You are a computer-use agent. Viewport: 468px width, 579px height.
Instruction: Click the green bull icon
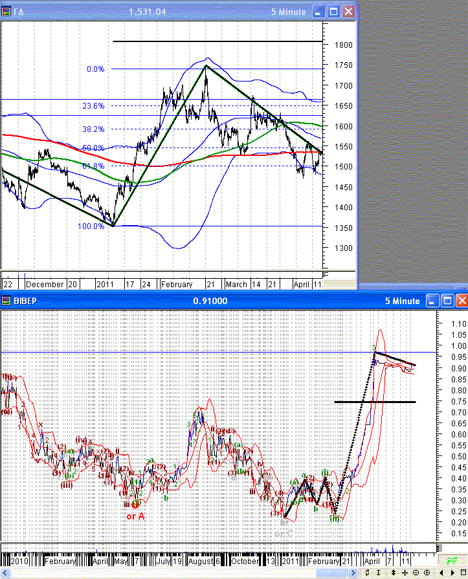[451, 560]
